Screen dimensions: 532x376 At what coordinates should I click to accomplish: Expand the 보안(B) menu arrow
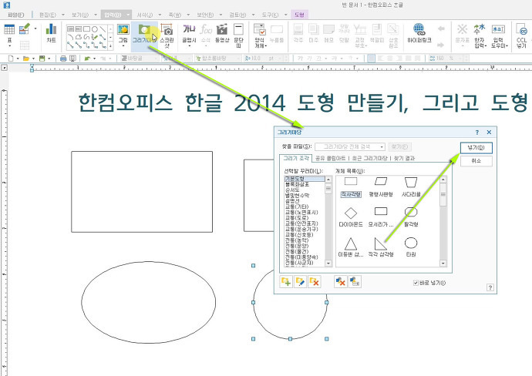pos(221,15)
